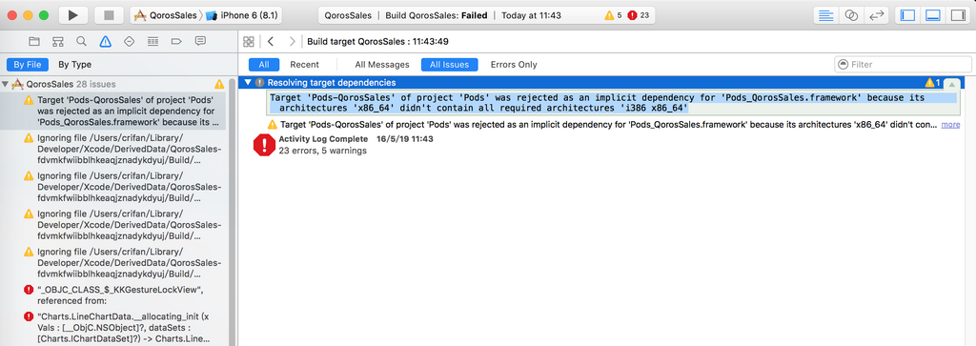Click the issue navigator scrollbar
Image resolution: width=976 pixels, height=346 pixels.
[x=233, y=212]
